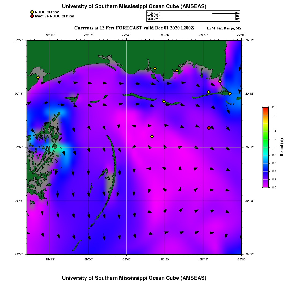
Task: Choose the northernmost yellow NDBC station marker
Action: tap(155, 68)
